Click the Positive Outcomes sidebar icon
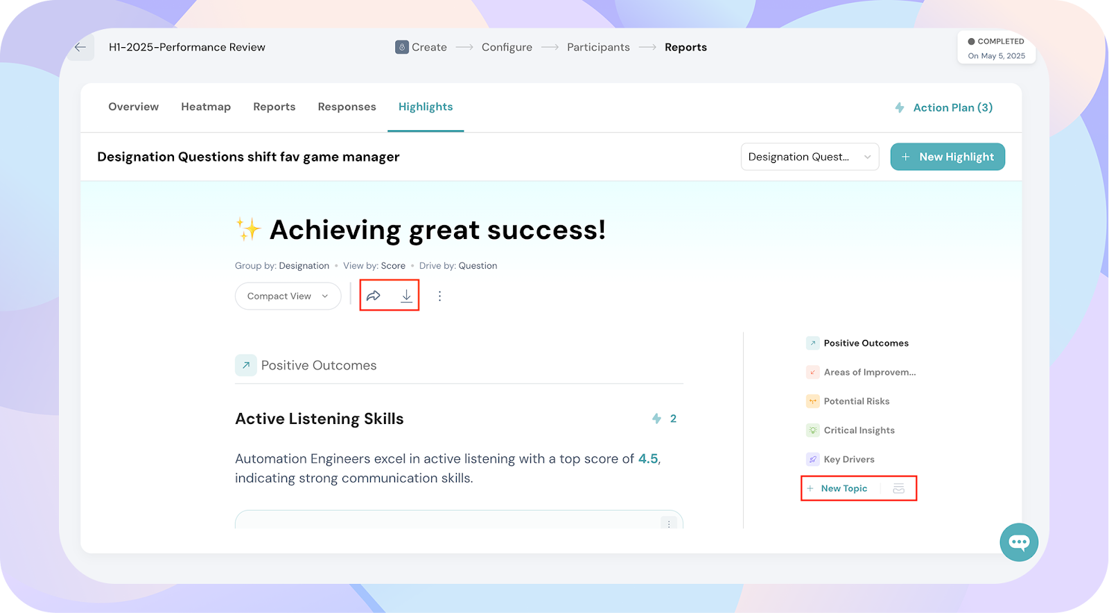This screenshot has width=1109, height=613. click(x=813, y=343)
